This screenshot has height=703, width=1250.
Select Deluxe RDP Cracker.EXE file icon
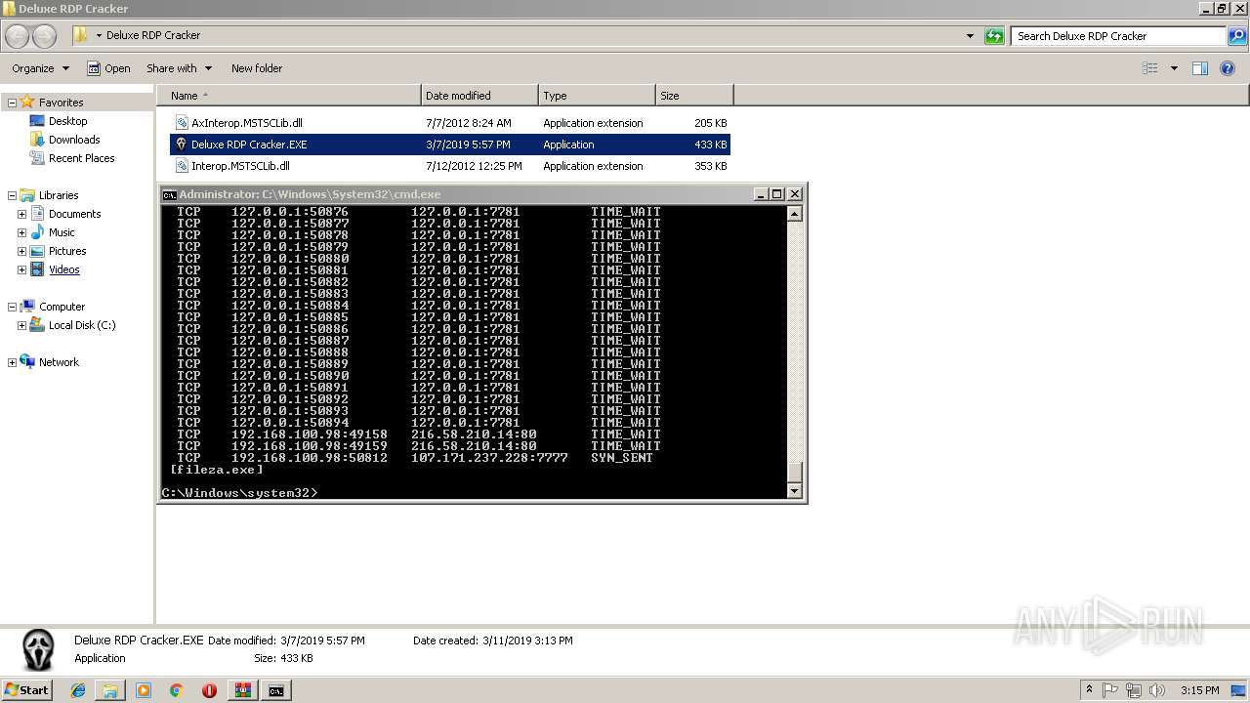coord(182,145)
